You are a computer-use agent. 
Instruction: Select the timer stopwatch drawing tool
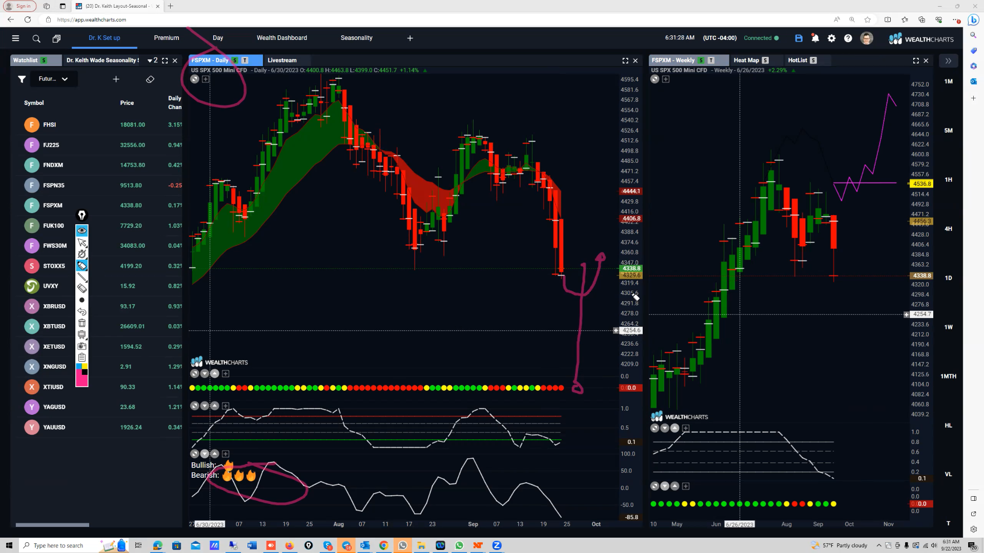point(82,254)
